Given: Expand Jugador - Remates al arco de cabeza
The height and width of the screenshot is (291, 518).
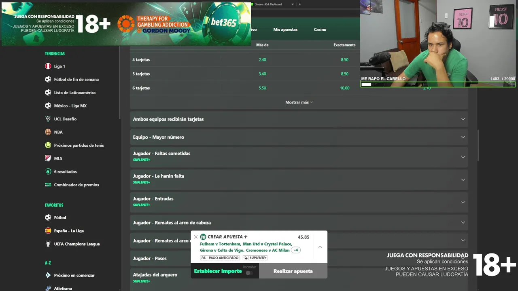Looking at the screenshot, I should (x=299, y=223).
